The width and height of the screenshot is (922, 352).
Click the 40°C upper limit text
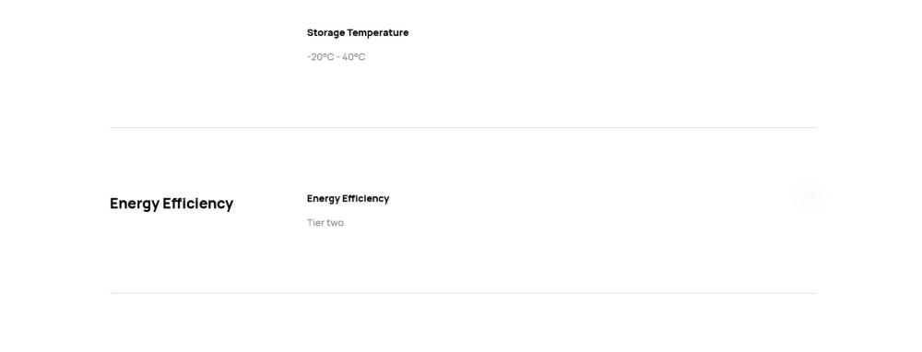coord(354,57)
